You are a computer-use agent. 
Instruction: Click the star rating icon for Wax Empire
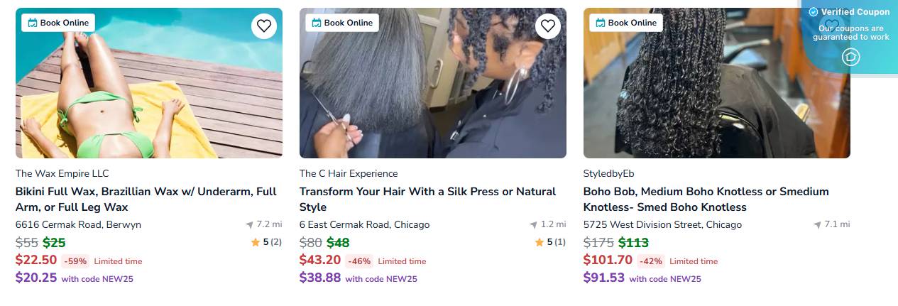[255, 242]
